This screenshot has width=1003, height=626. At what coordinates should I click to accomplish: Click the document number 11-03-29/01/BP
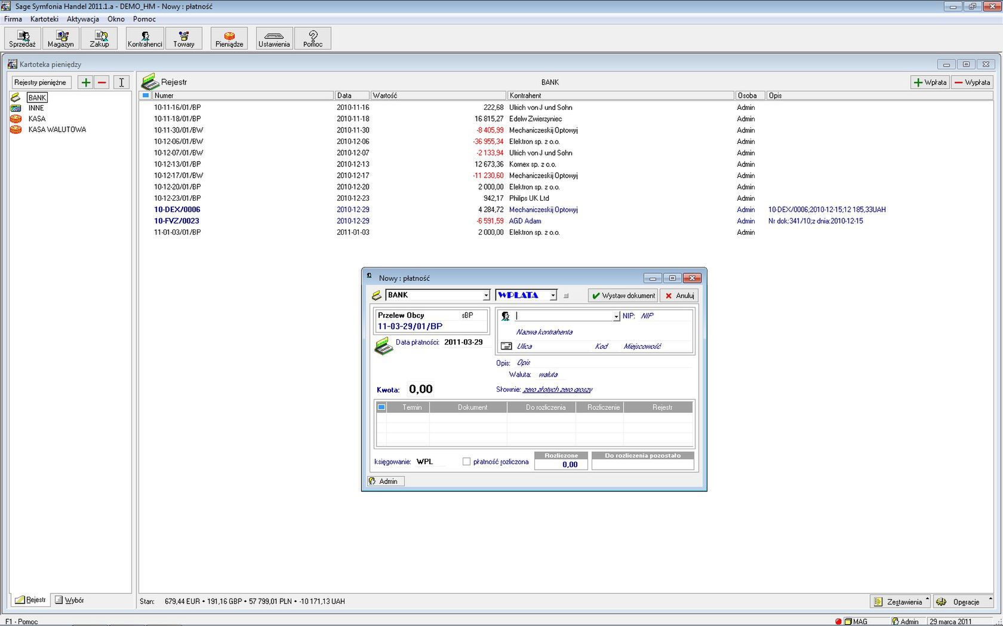[410, 327]
